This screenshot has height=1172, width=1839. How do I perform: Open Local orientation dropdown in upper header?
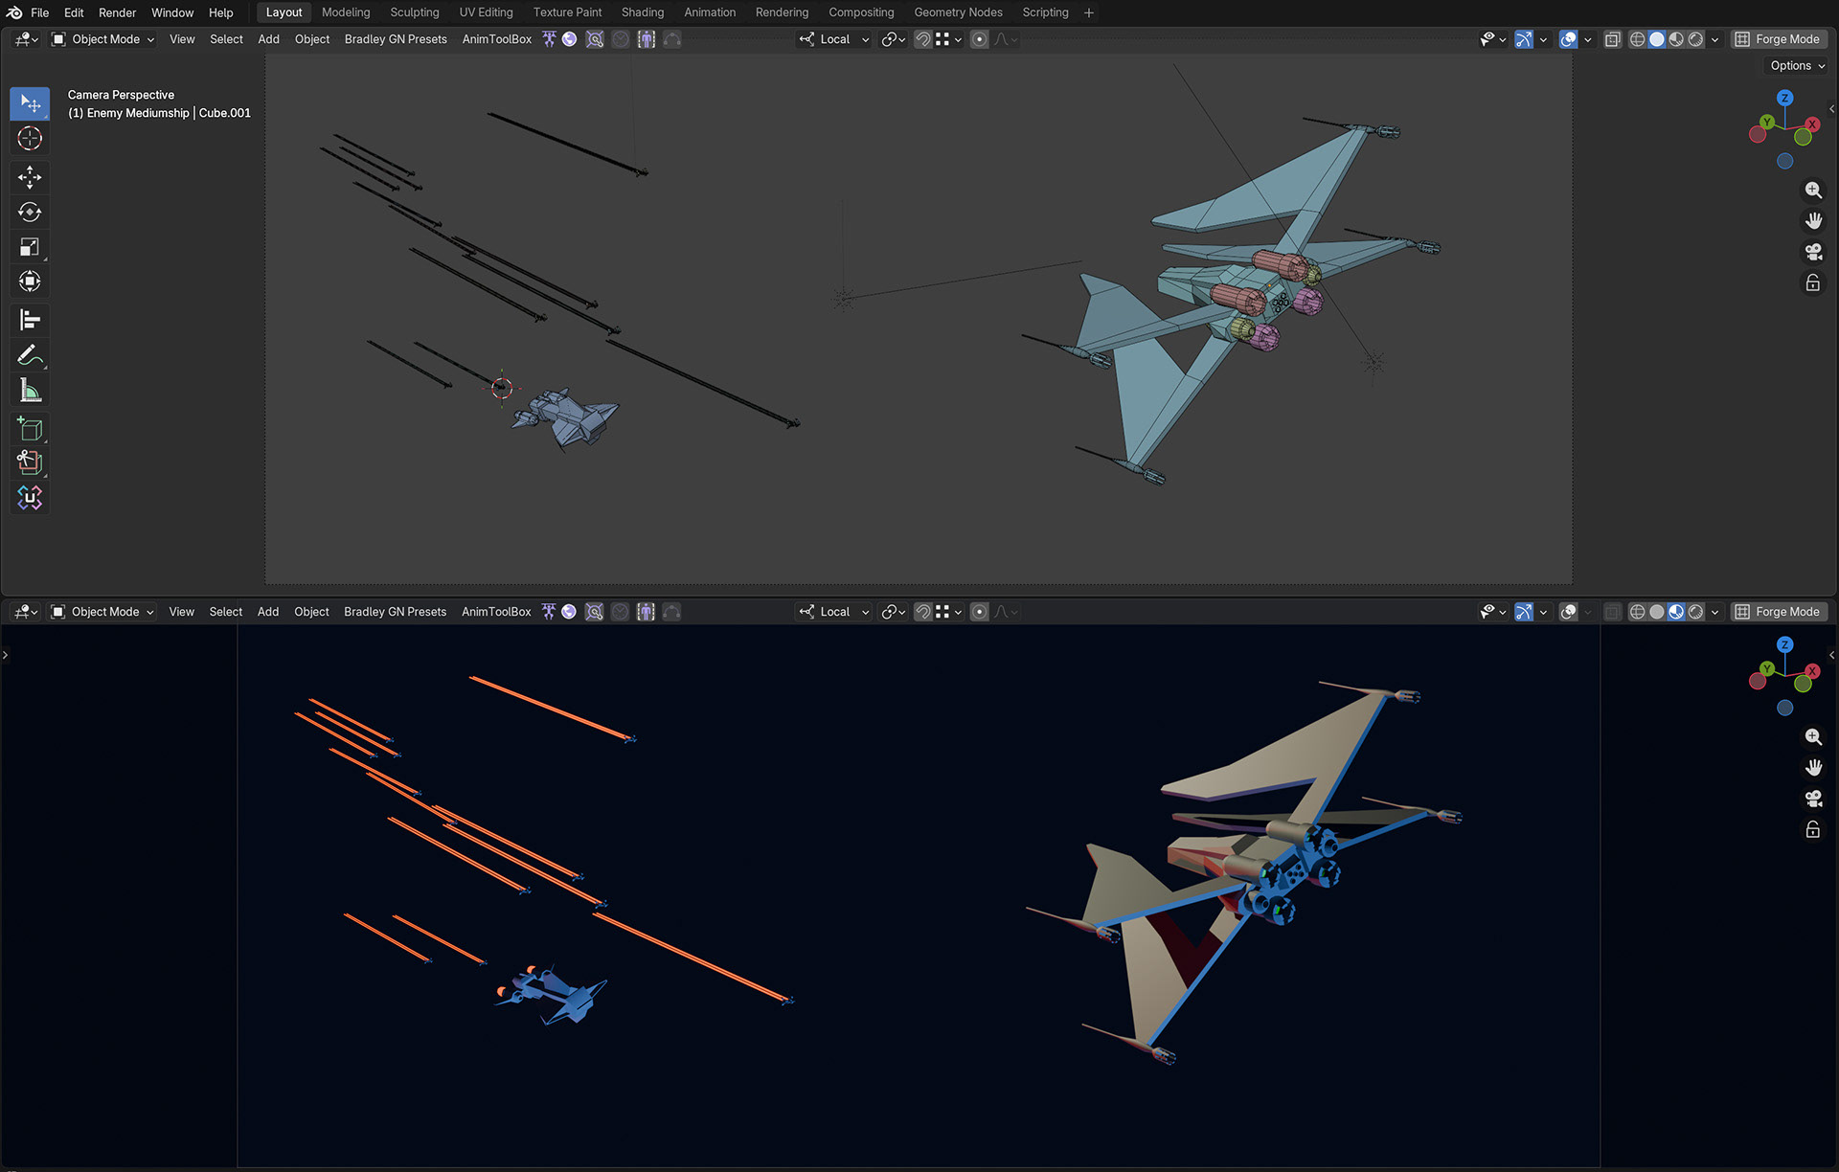834,39
